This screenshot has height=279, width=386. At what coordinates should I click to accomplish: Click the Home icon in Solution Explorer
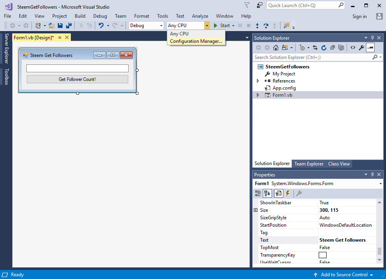[x=276, y=48]
